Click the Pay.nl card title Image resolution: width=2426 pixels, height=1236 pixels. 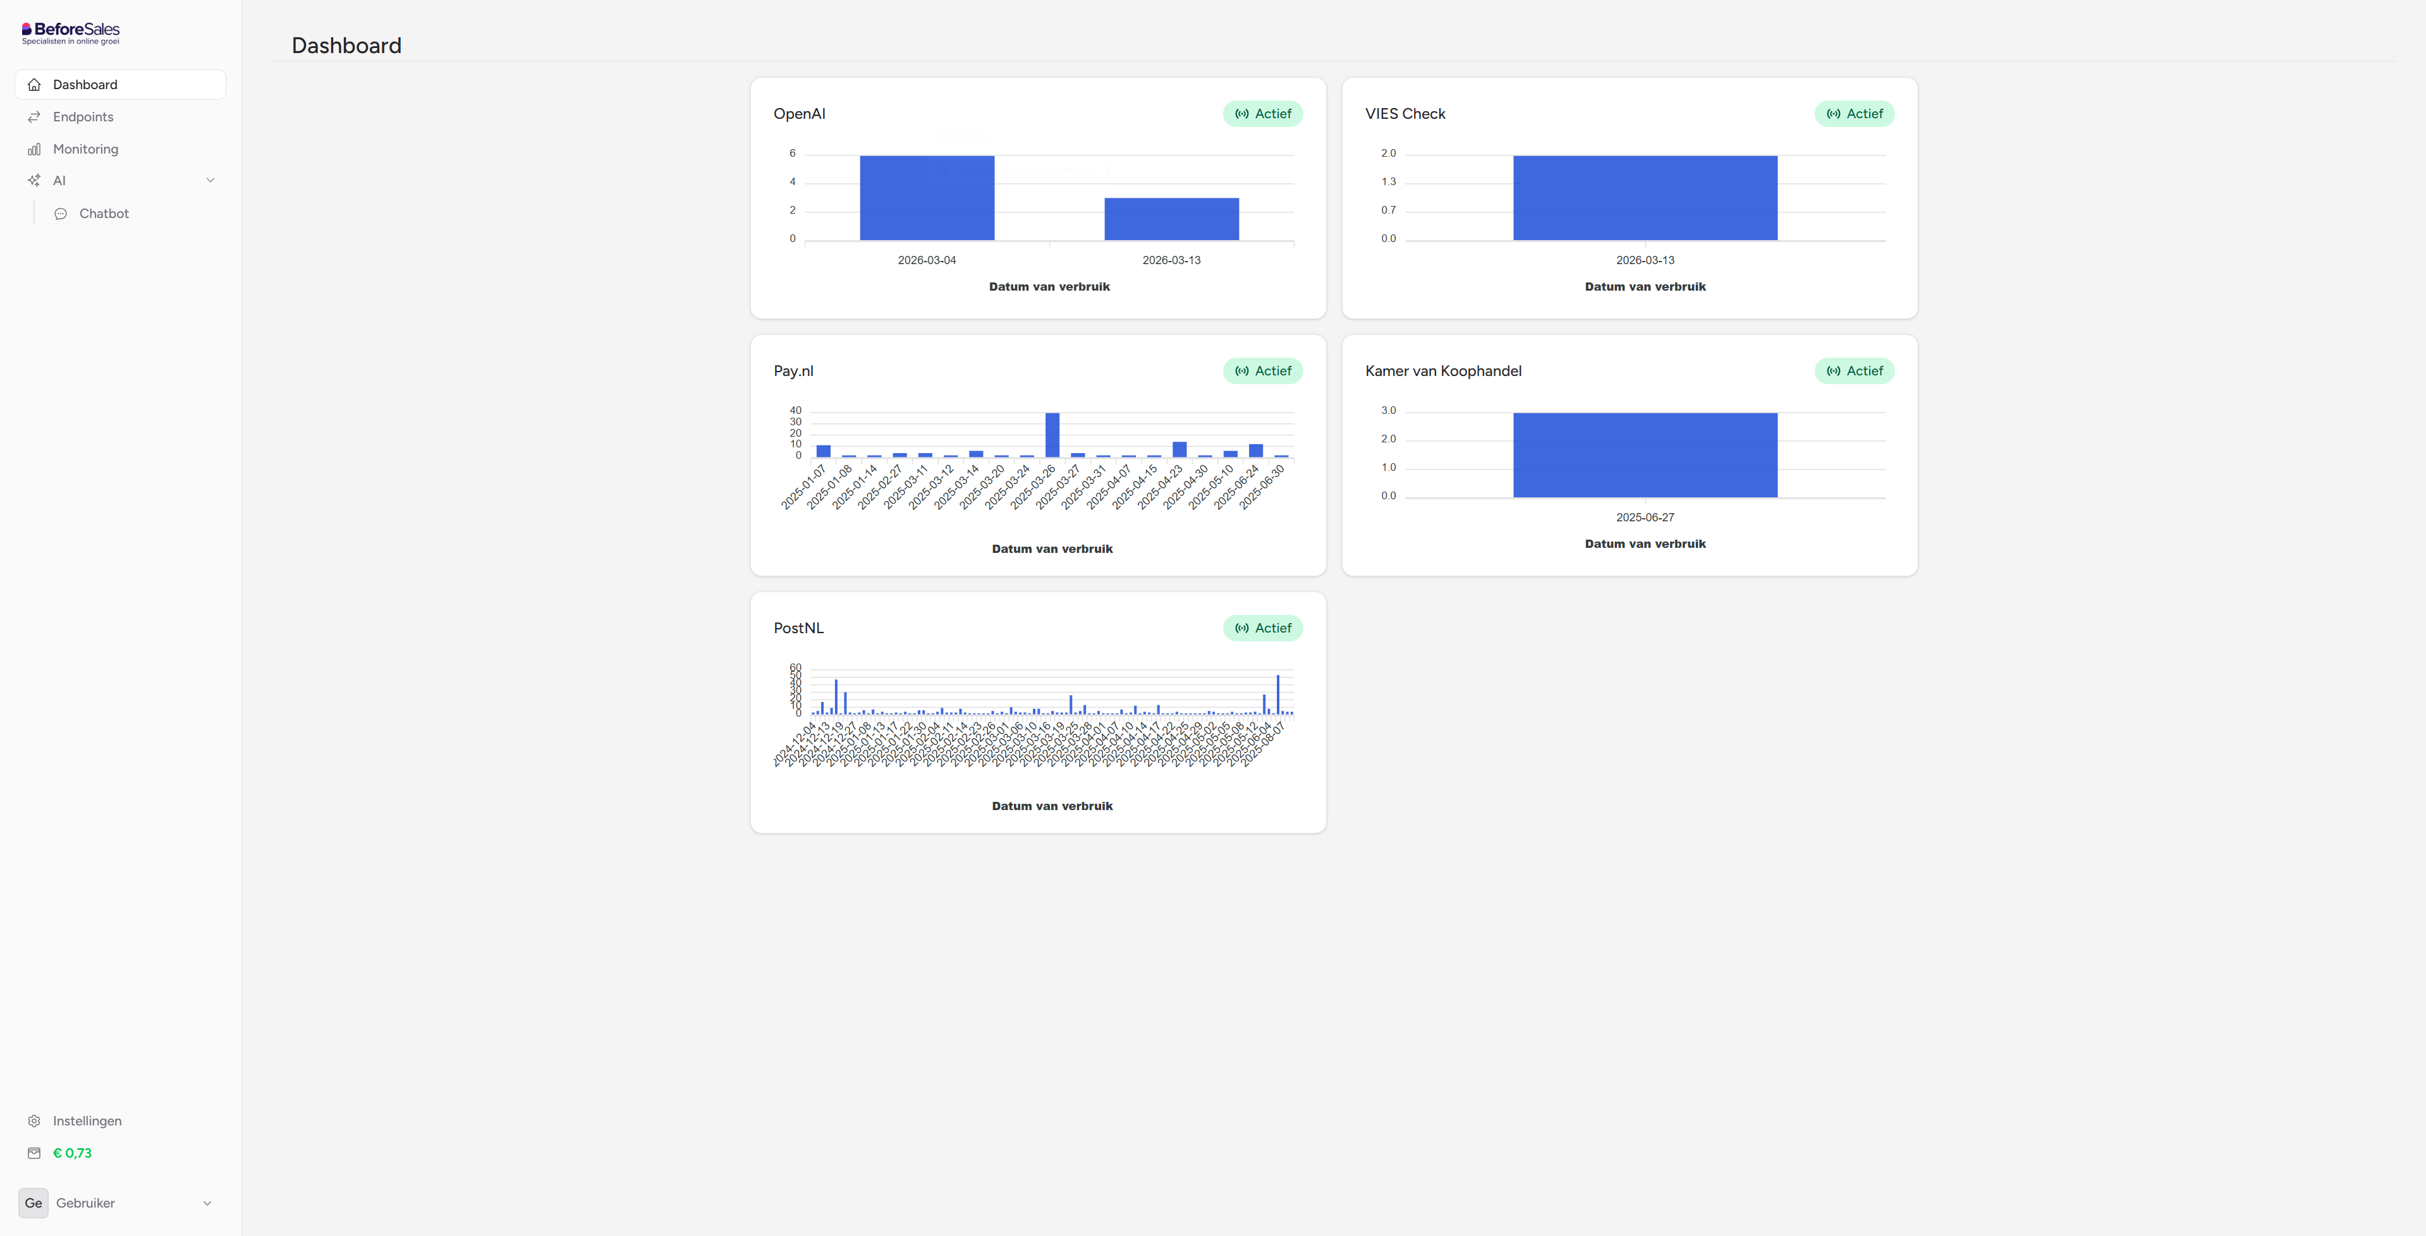click(794, 371)
